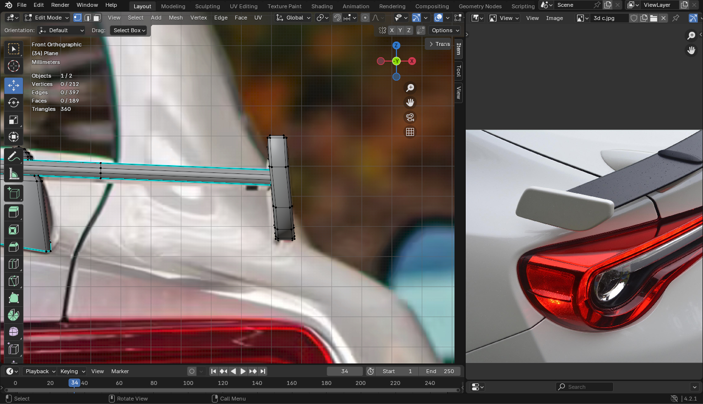Image resolution: width=703 pixels, height=404 pixels.
Task: Activate the Loop Cut tool
Action: coord(14,264)
